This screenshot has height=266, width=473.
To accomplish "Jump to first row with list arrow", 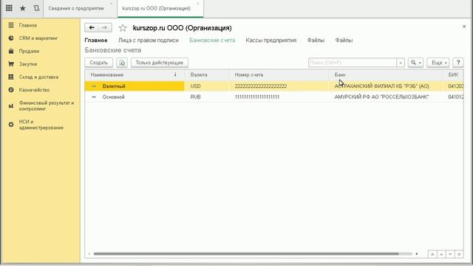I will point(432,254).
